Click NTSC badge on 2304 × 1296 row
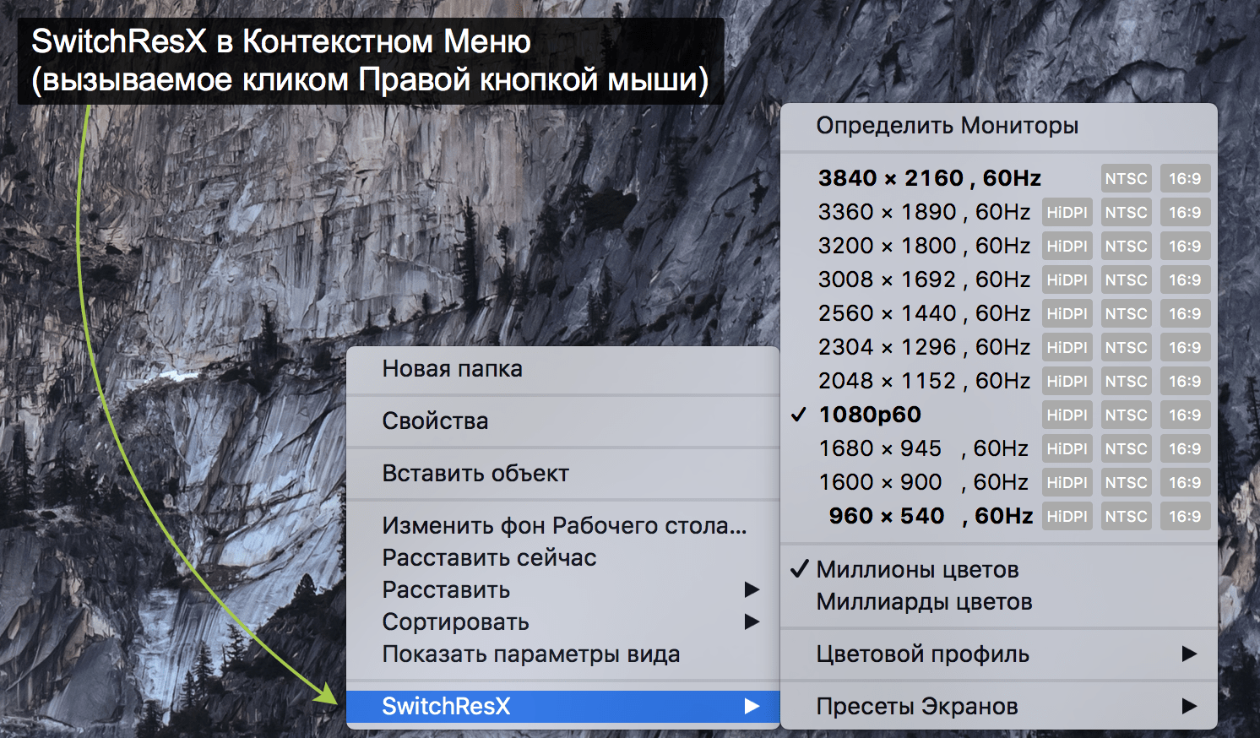1260x738 pixels. pos(1127,347)
